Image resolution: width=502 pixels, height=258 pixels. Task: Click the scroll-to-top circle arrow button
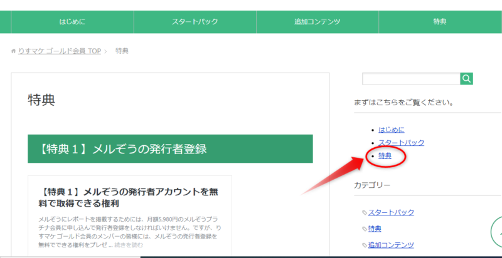496,233
